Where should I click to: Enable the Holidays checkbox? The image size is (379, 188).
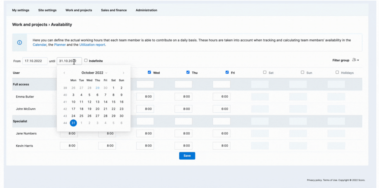[337, 72]
